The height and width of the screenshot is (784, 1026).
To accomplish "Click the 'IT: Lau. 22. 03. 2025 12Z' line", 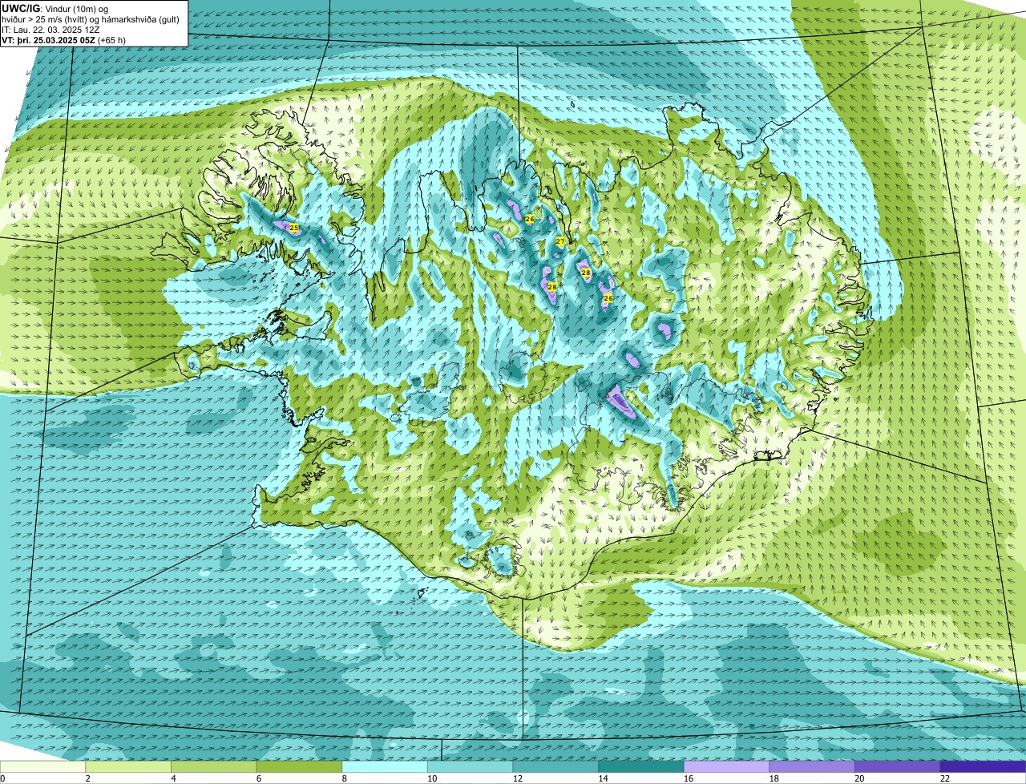I will [x=50, y=29].
